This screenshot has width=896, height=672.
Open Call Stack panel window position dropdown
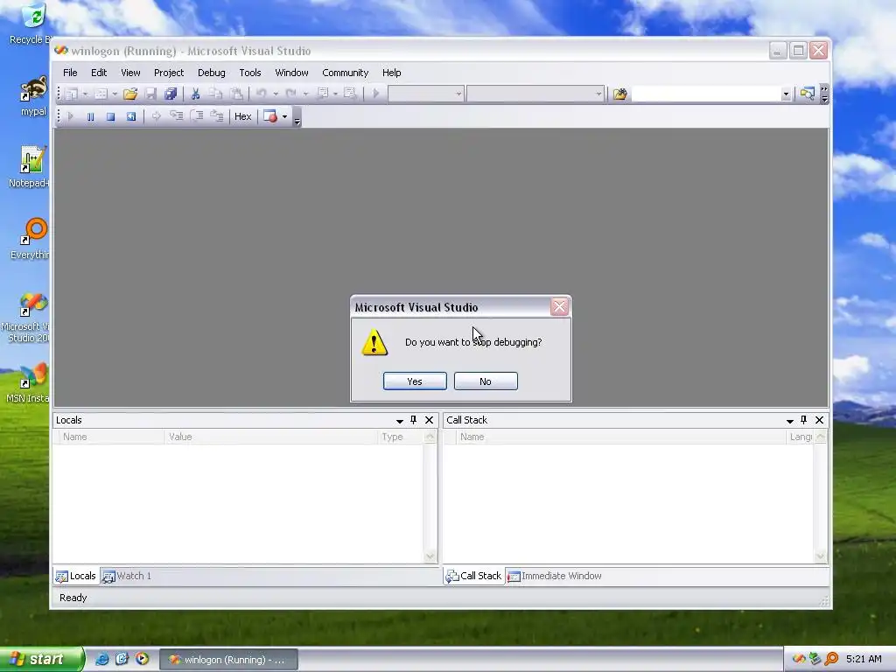click(x=790, y=421)
